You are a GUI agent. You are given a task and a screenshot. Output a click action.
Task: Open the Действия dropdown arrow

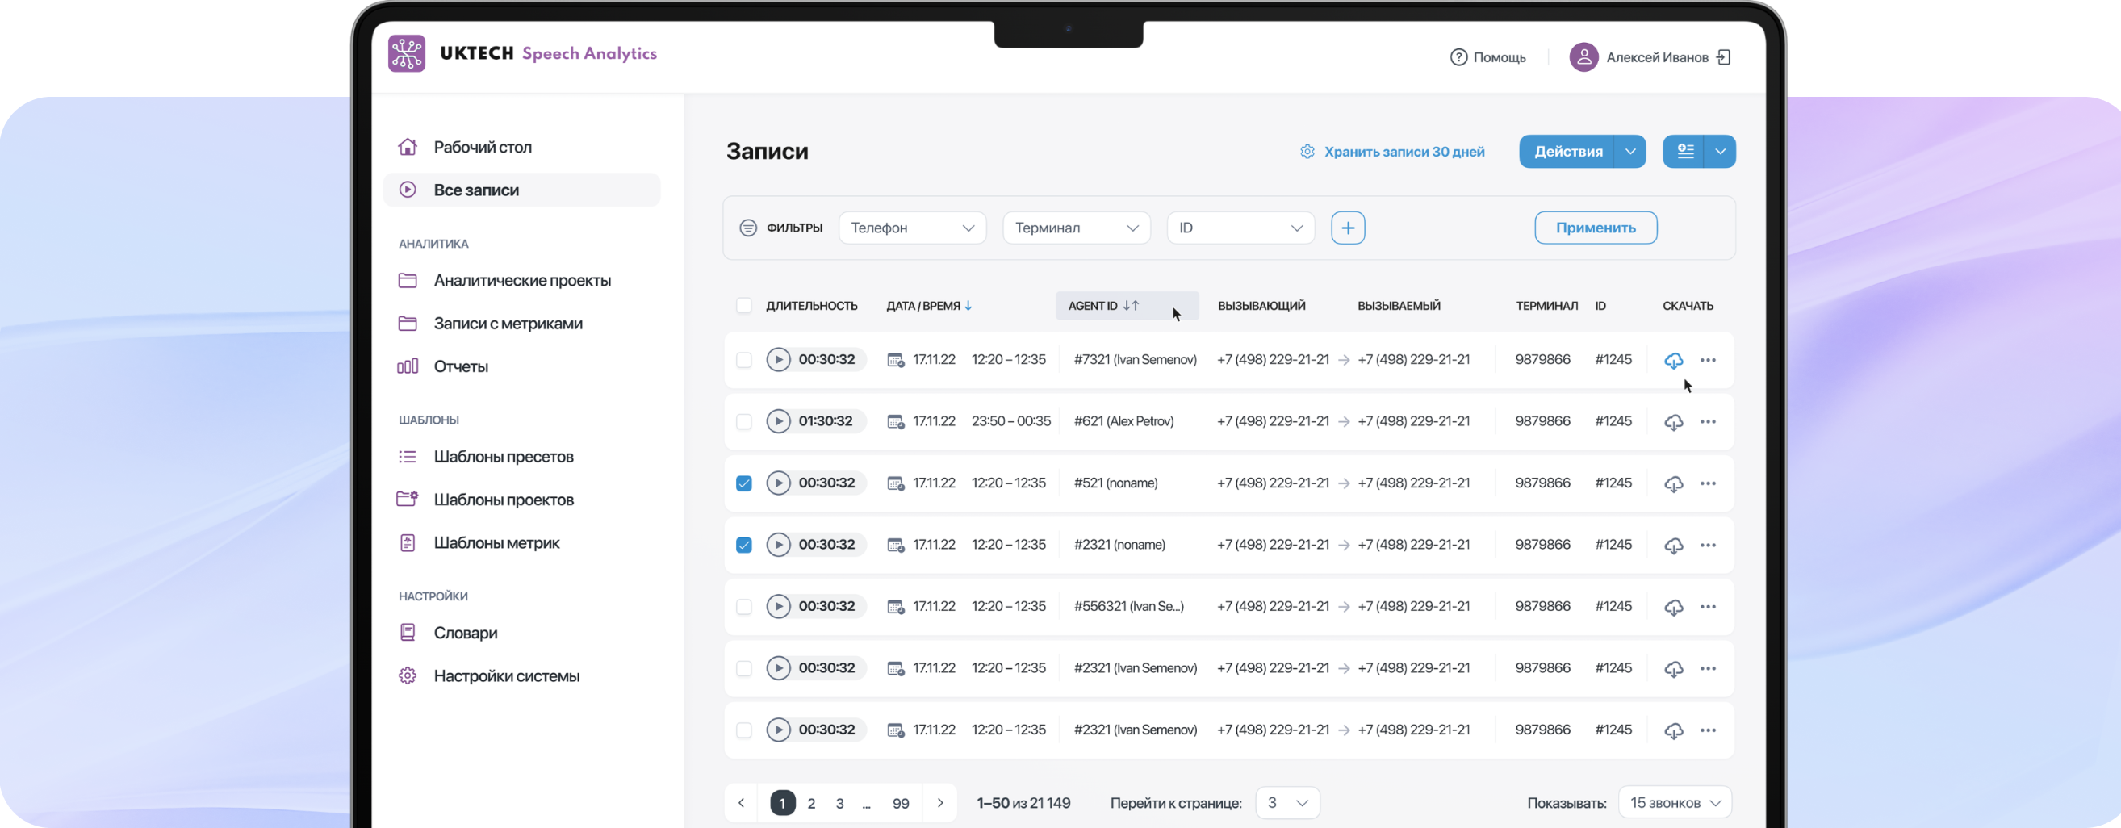point(1629,152)
